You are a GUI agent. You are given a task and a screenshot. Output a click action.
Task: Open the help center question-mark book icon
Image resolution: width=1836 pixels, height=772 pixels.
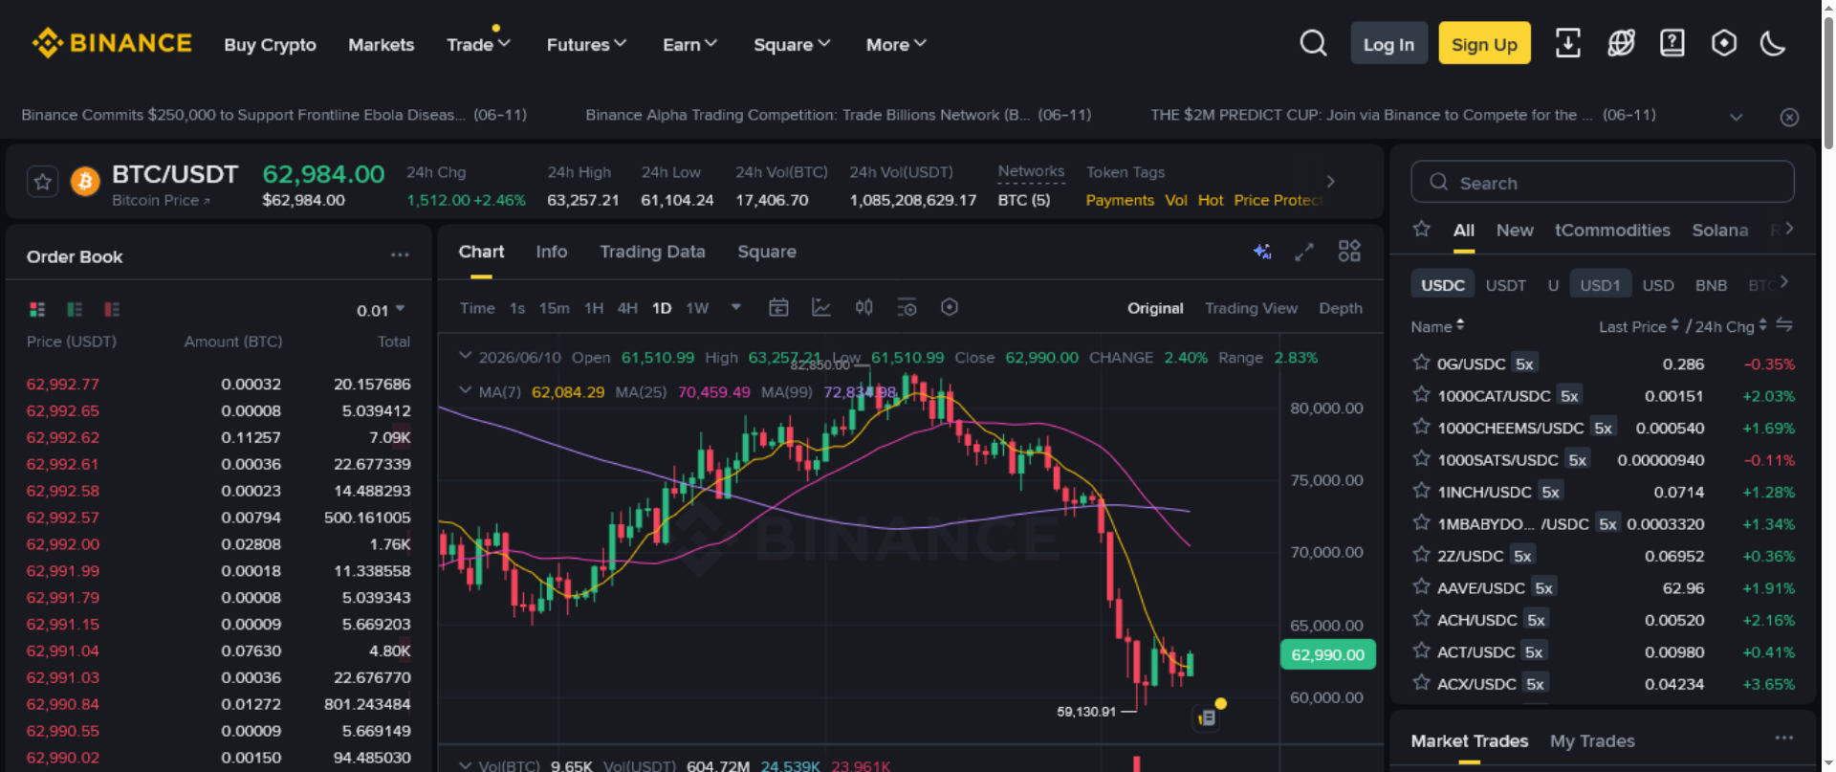(1672, 43)
